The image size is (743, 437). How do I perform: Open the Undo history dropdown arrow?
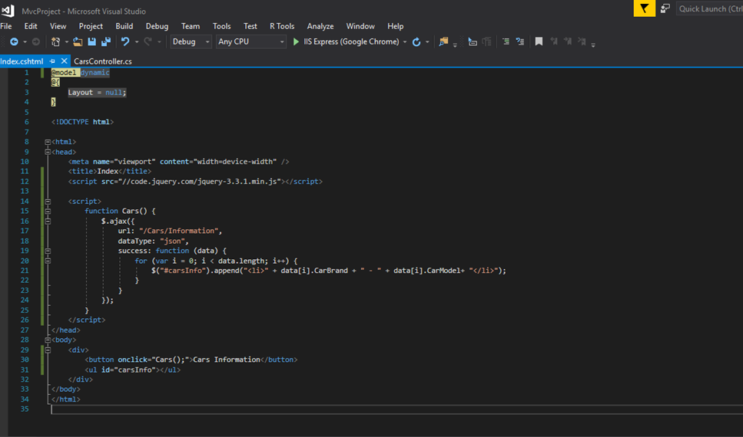[x=137, y=41]
